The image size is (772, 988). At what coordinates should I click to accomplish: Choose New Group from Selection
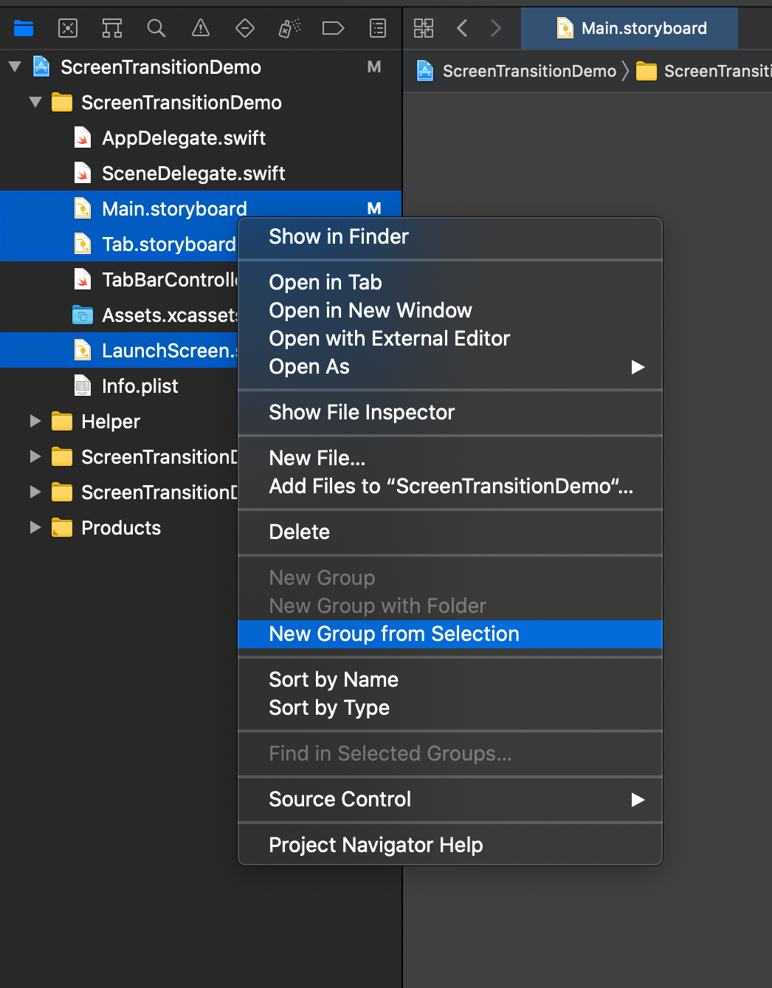point(394,634)
